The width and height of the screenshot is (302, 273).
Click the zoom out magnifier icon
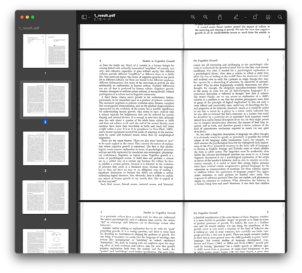pyautogui.click(x=193, y=17)
